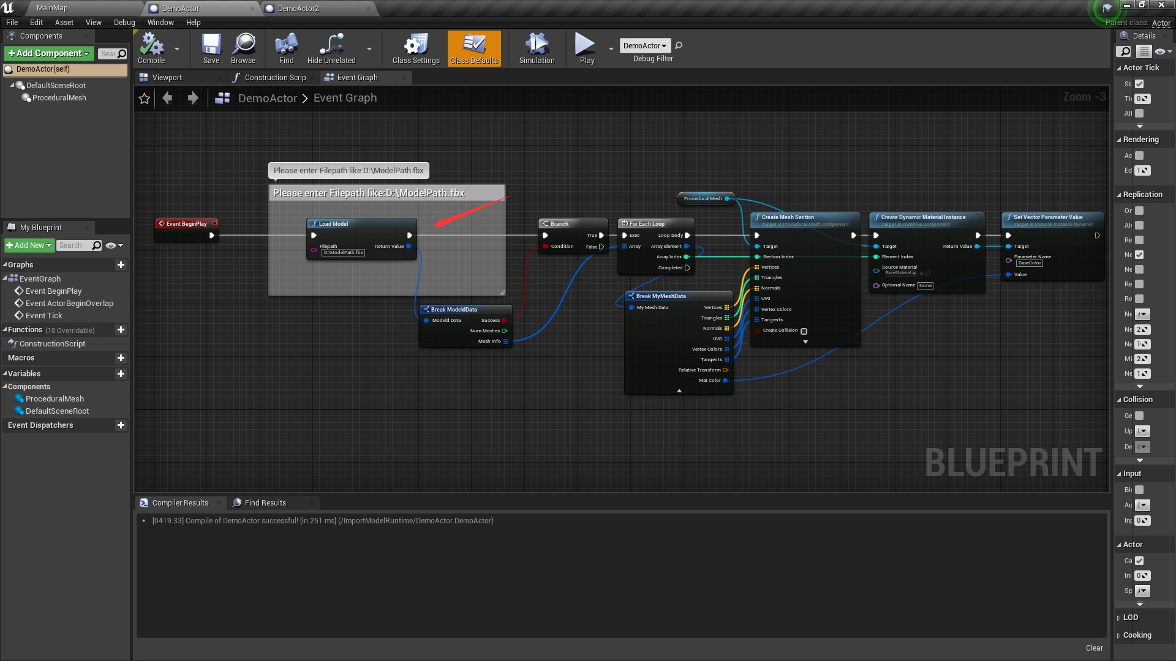1176x661 pixels.
Task: Save the current blueprint
Action: pos(211,48)
